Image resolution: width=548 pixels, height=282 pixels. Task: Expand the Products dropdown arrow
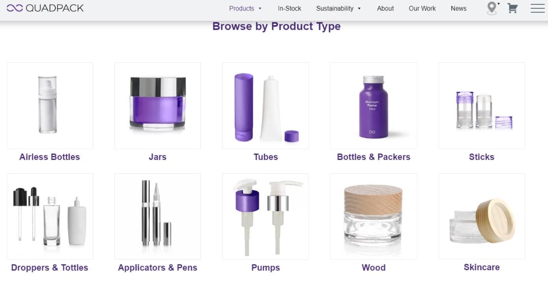point(260,9)
